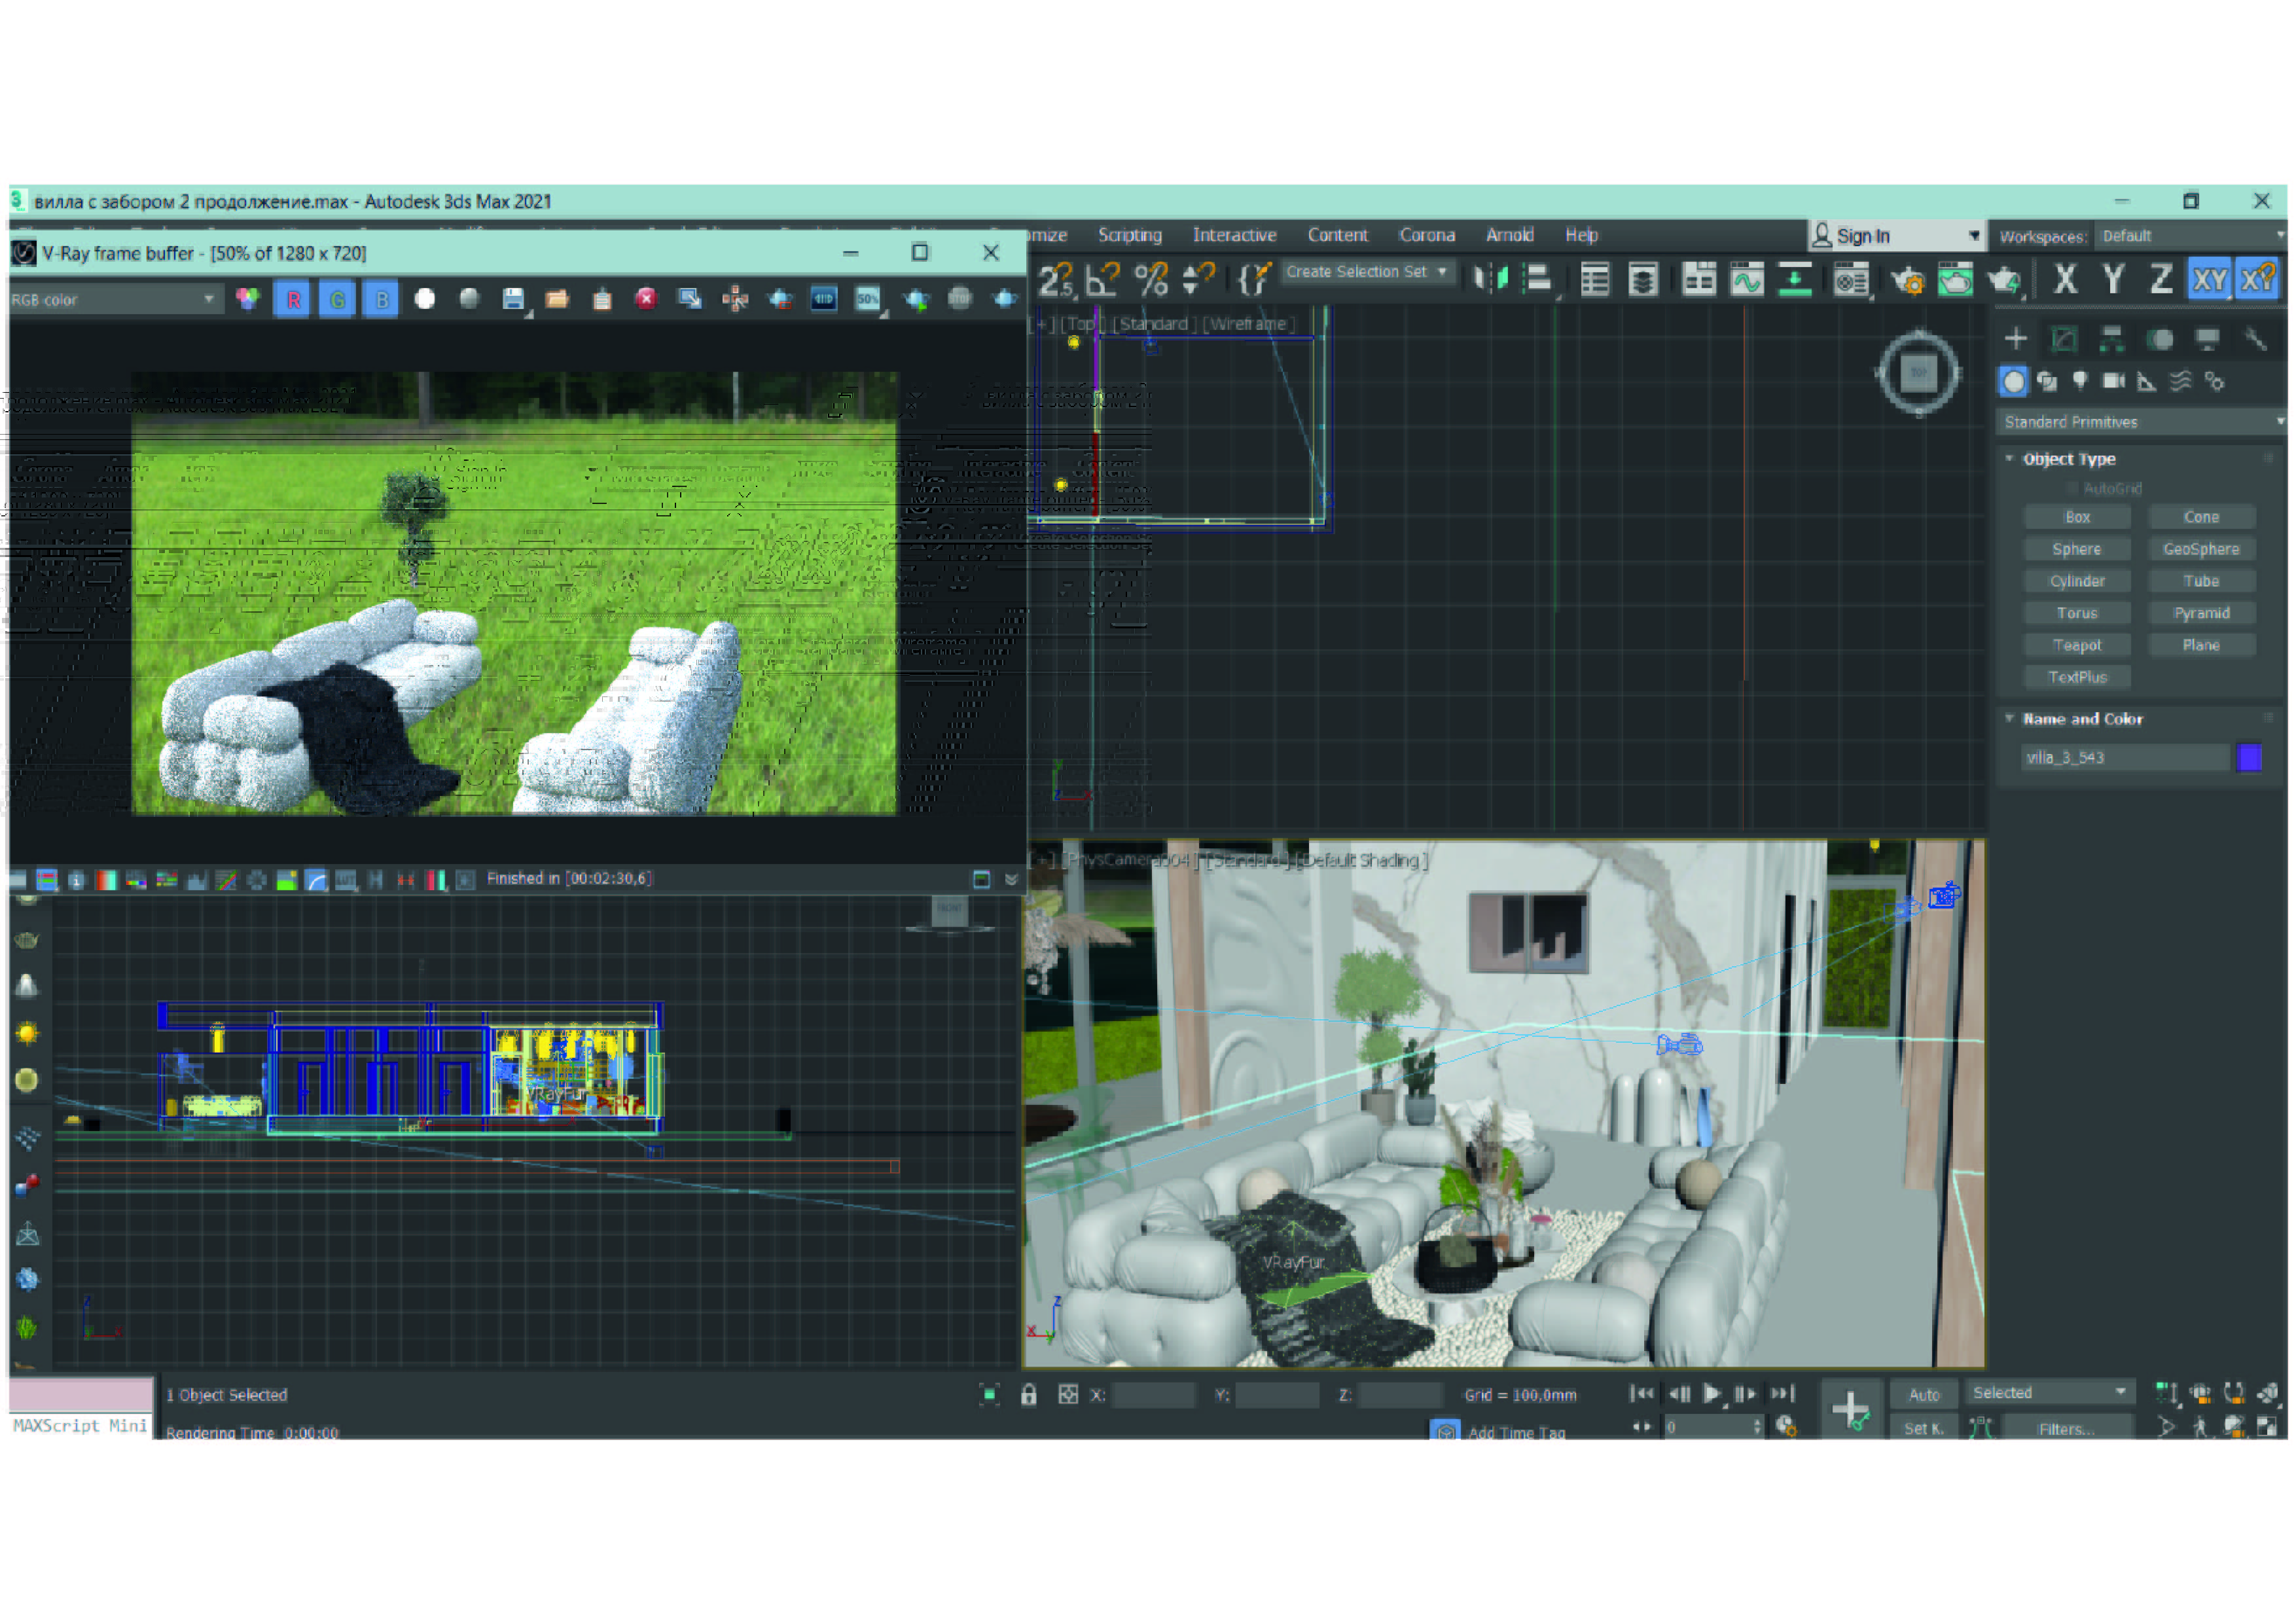Image resolution: width=2296 pixels, height=1624 pixels.
Task: Open the Corona menu
Action: [x=1426, y=235]
